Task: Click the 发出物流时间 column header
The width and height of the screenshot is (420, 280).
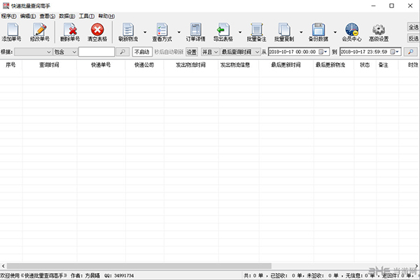Action: [190, 65]
